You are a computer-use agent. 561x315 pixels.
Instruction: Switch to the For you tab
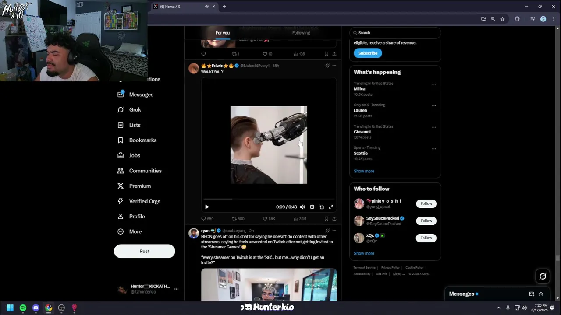tap(223, 33)
